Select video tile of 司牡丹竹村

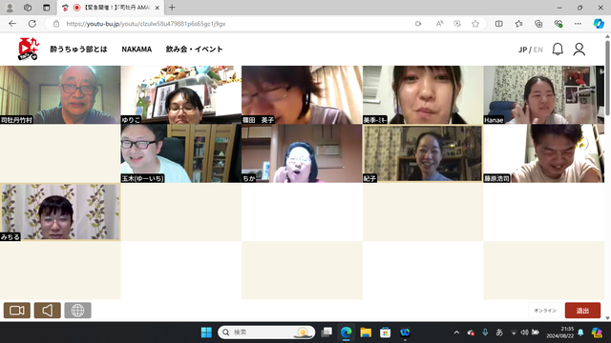60,94
